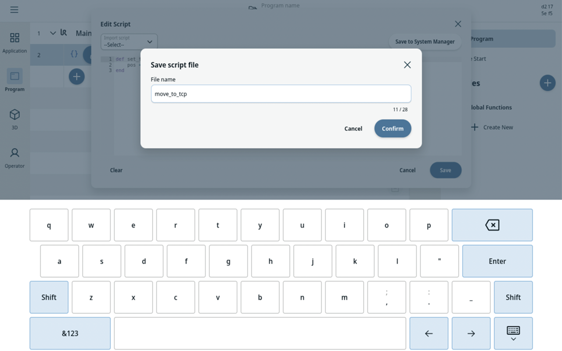Open the hamburger menu icon
This screenshot has height=351, width=562.
tap(14, 10)
